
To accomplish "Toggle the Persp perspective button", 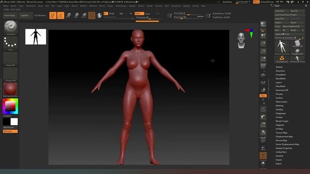I will coord(263,66).
